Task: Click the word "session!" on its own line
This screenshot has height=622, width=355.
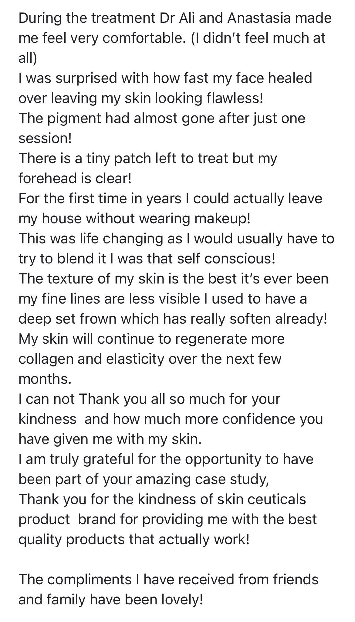Action: (45, 138)
